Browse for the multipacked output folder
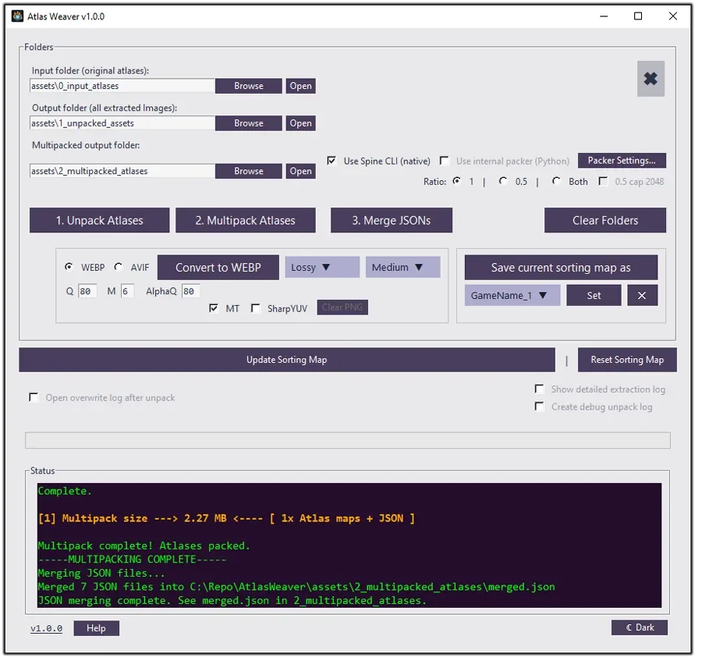Viewport: 702px width, 661px height. point(250,172)
